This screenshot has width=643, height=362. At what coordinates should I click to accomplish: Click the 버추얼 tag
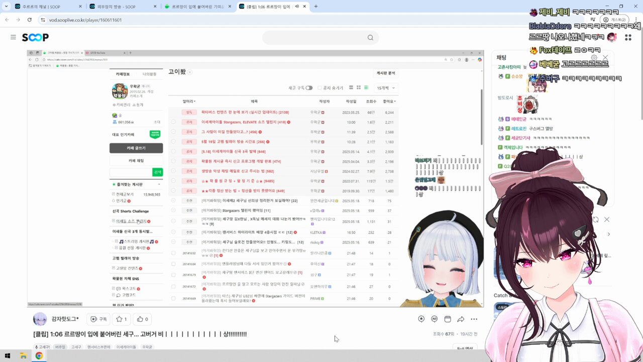60,347
